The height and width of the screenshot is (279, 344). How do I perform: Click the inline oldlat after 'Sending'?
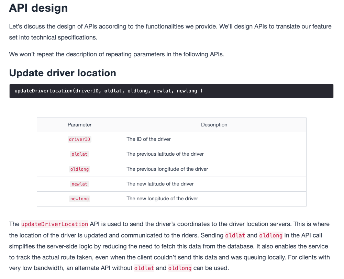(235, 235)
